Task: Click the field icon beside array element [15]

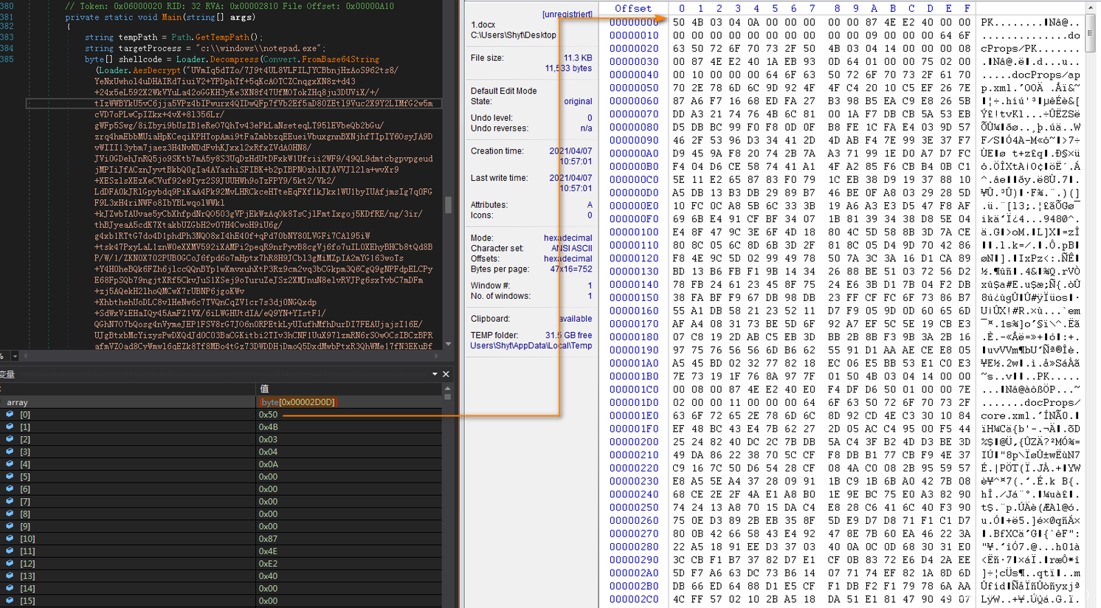Action: [x=10, y=601]
